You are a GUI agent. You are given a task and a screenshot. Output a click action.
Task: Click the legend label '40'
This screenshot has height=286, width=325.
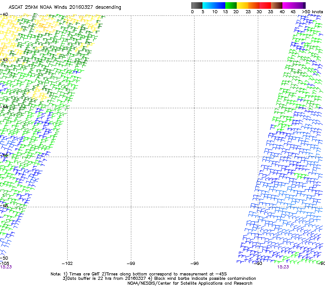(x=282, y=12)
